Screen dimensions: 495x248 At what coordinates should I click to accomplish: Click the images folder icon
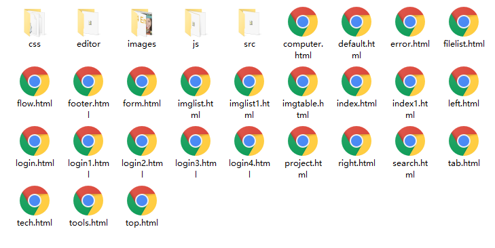click(x=142, y=22)
